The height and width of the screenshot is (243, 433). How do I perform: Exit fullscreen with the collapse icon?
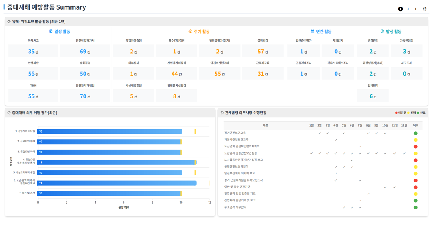[425, 9]
